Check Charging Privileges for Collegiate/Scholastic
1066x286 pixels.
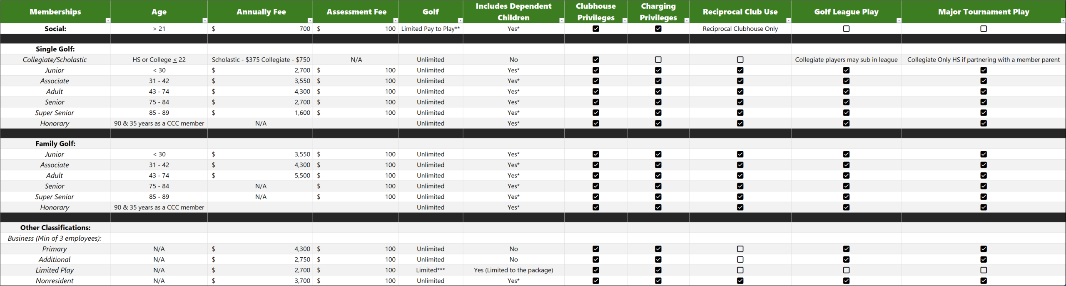pyautogui.click(x=658, y=60)
